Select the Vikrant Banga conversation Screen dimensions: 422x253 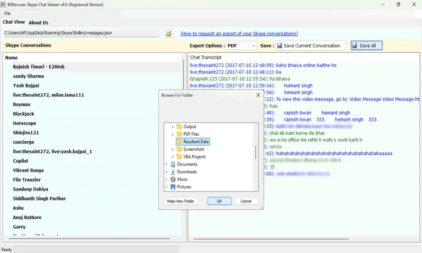pyautogui.click(x=28, y=170)
